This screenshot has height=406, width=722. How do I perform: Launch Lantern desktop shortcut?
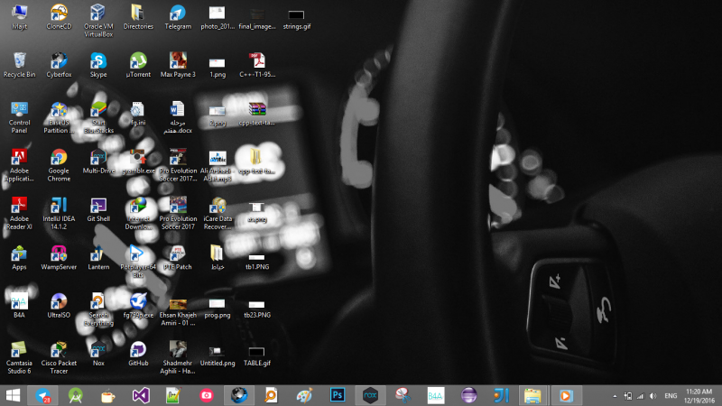[x=98, y=258]
